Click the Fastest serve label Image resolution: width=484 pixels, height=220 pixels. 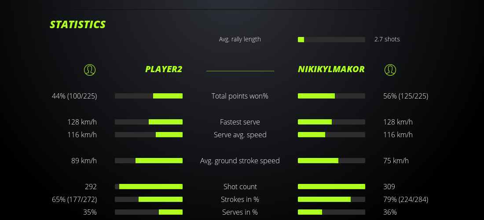[240, 122]
